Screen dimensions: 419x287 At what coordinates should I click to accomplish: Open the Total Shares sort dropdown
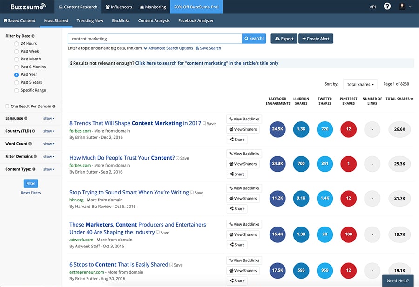point(360,84)
